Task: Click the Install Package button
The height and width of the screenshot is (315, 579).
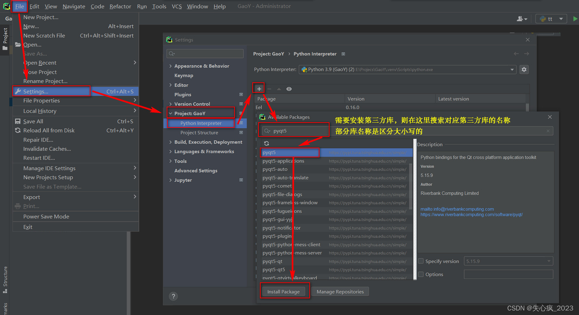Action: 283,292
